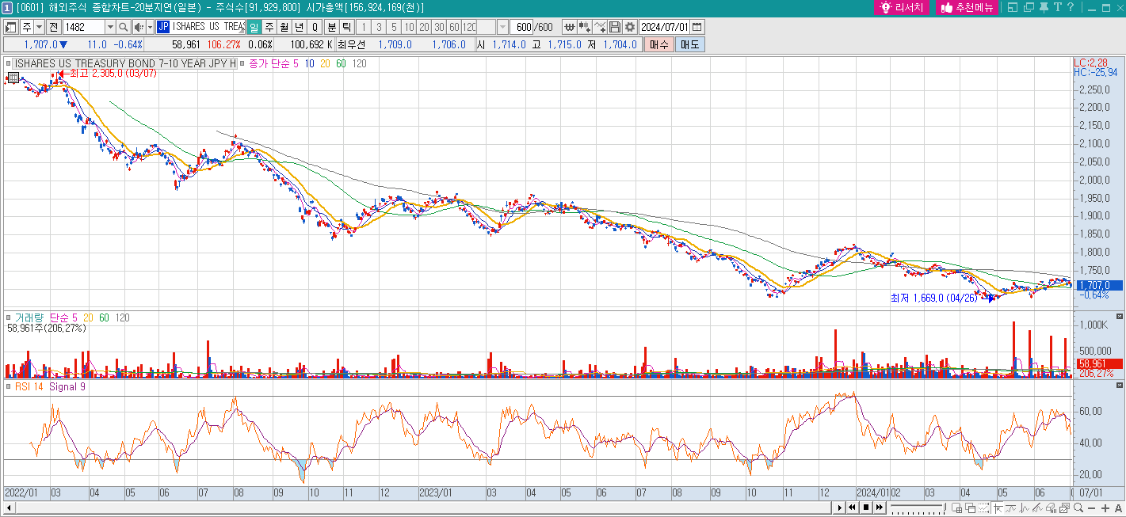The height and width of the screenshot is (517, 1126).
Task: Click the T font size icon
Action: click(1057, 7)
